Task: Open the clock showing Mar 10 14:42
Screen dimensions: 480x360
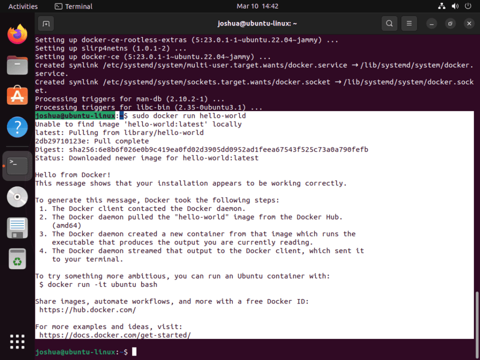Action: (x=257, y=6)
